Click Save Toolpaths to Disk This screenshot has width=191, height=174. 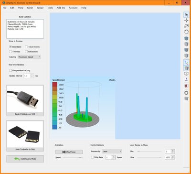point(25,136)
